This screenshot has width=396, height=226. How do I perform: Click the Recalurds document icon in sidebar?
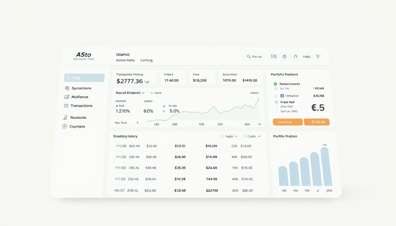65,117
